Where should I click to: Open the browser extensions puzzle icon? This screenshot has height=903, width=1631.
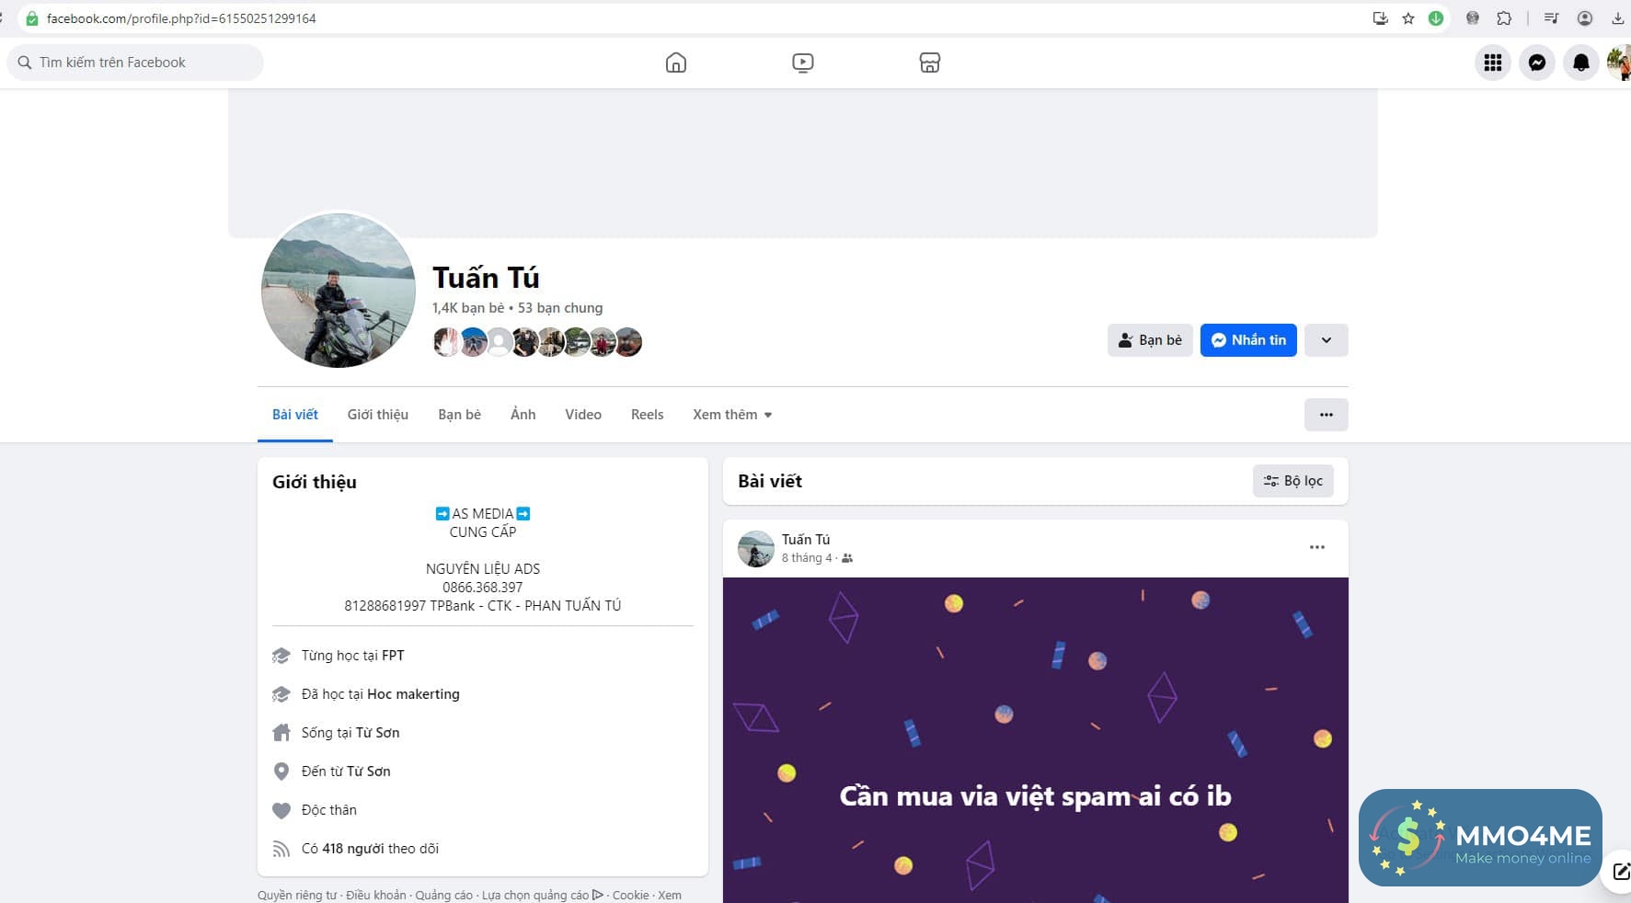[1504, 18]
